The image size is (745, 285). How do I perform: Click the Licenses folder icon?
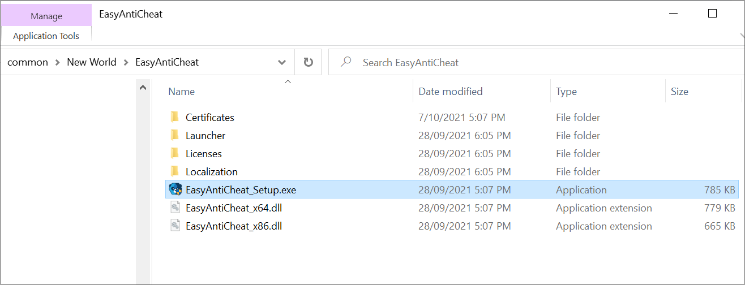tap(175, 153)
